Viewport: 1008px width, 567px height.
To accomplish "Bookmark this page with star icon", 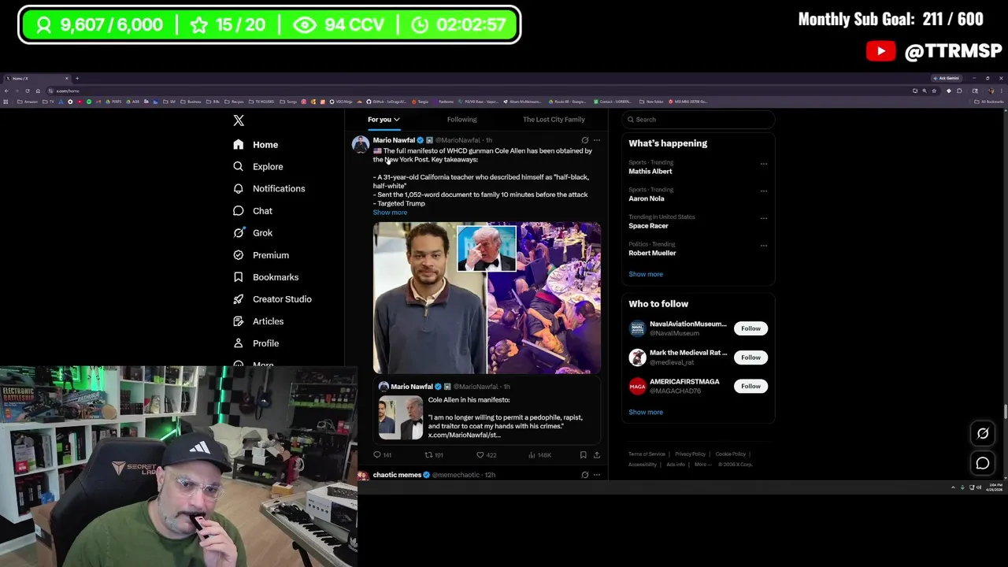I will (x=934, y=91).
